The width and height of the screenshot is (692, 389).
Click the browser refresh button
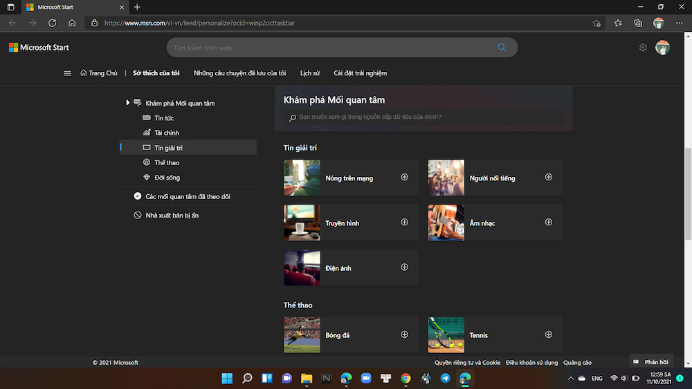coord(52,23)
